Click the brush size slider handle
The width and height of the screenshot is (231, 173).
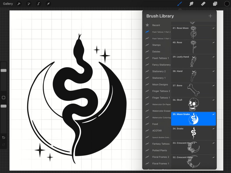3,70
